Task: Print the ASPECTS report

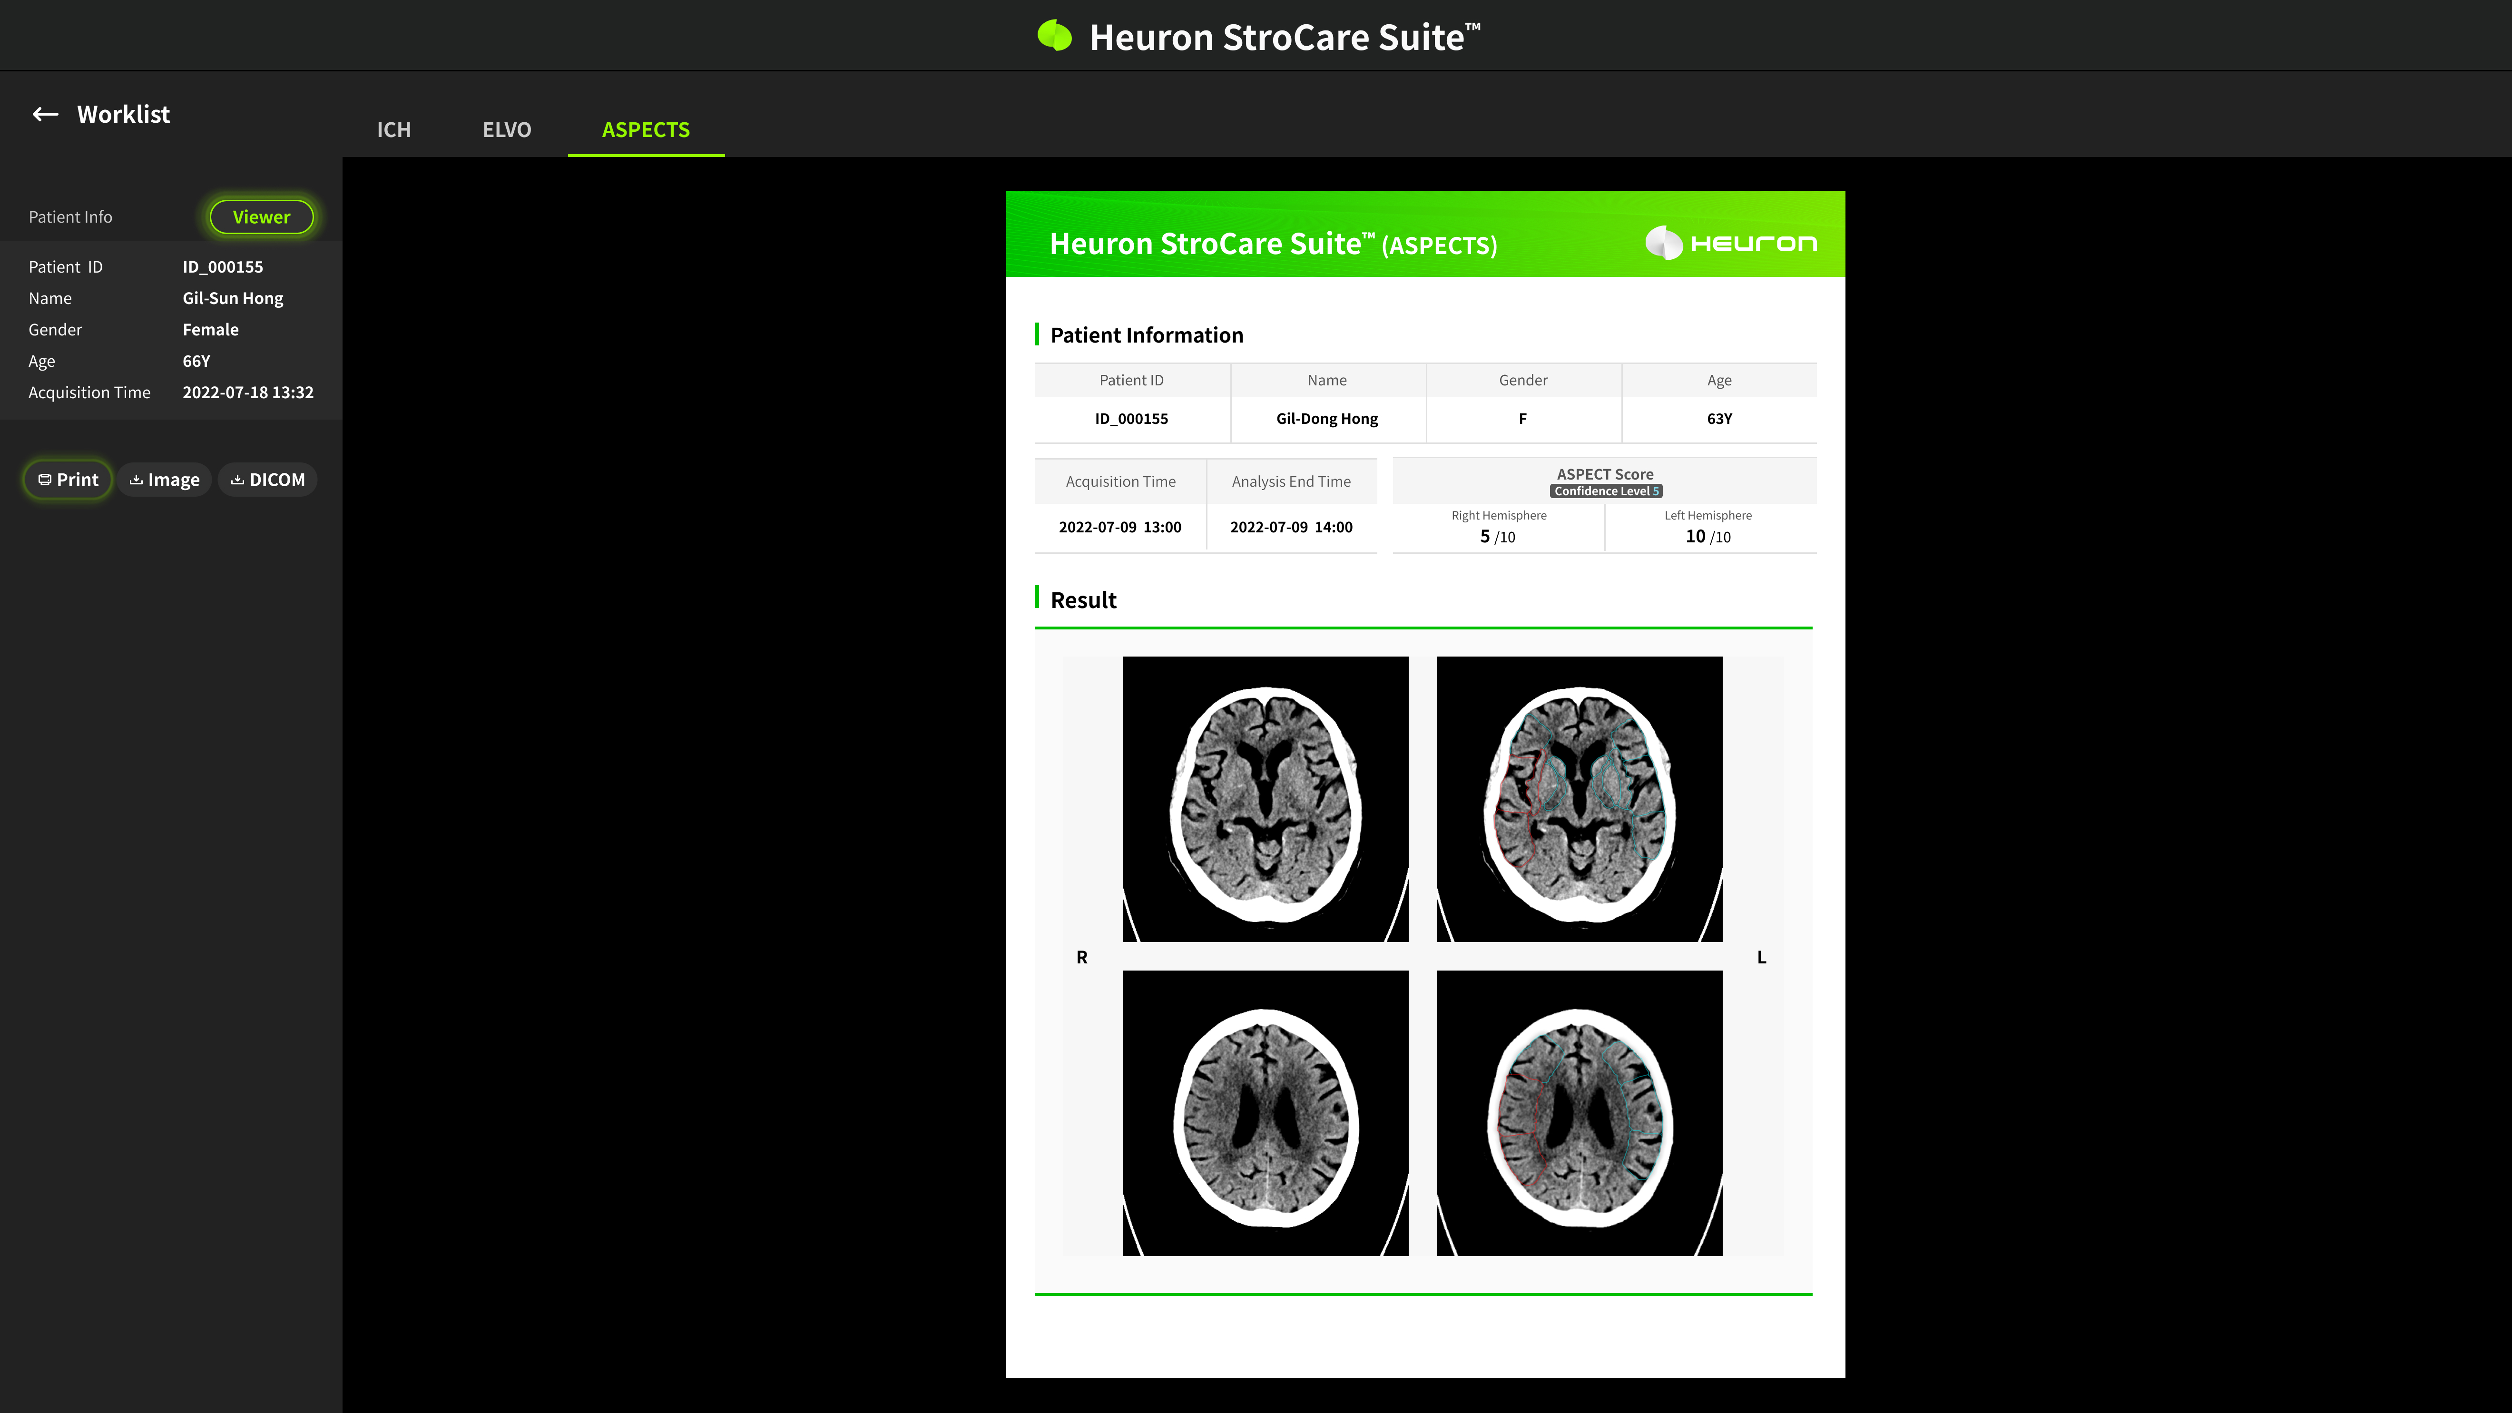Action: (68, 480)
